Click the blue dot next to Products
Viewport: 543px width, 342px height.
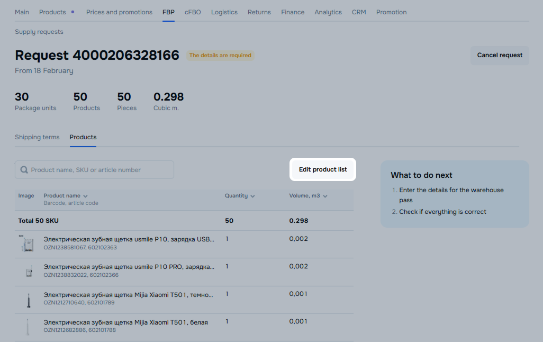pyautogui.click(x=73, y=12)
